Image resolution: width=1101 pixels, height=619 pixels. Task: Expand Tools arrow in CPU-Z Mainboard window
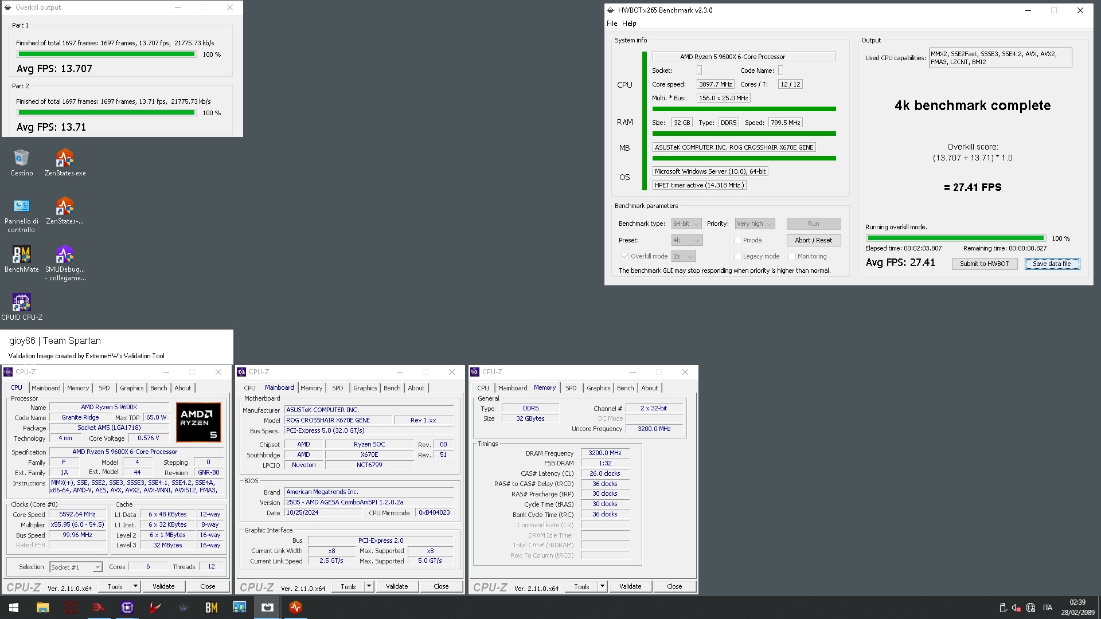point(369,586)
